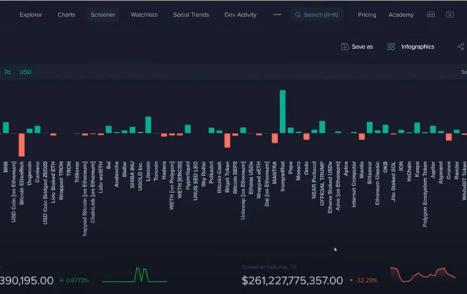Click the red MANTRA bar

[x=274, y=138]
